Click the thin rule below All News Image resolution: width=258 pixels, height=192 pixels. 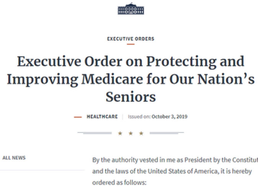pos(42,170)
